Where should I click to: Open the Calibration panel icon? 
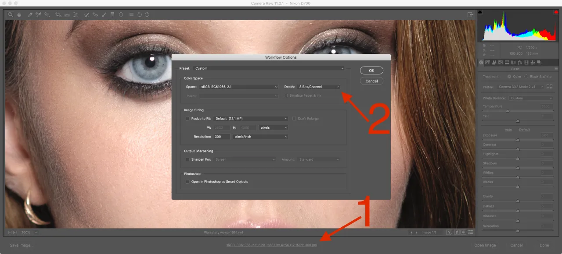(x=526, y=63)
